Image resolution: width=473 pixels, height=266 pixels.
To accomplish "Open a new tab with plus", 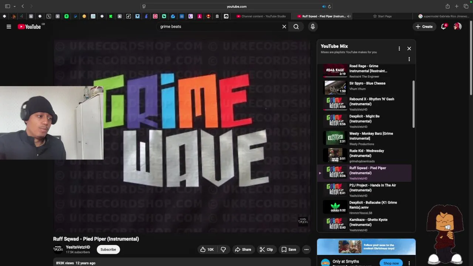I will (457, 6).
